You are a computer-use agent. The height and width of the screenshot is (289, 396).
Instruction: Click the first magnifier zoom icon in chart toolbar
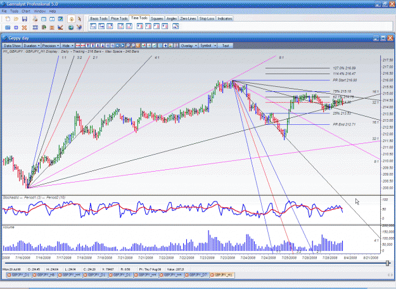coord(128,46)
